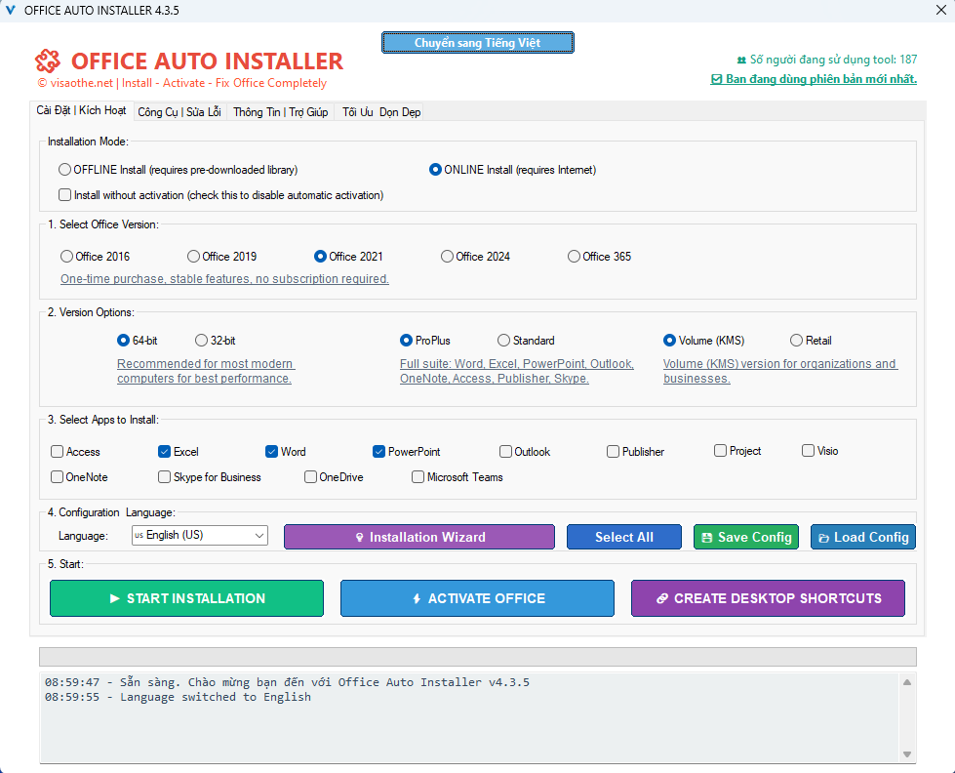Open the Cài Đặt | Kích Hoạt tab

point(81,110)
